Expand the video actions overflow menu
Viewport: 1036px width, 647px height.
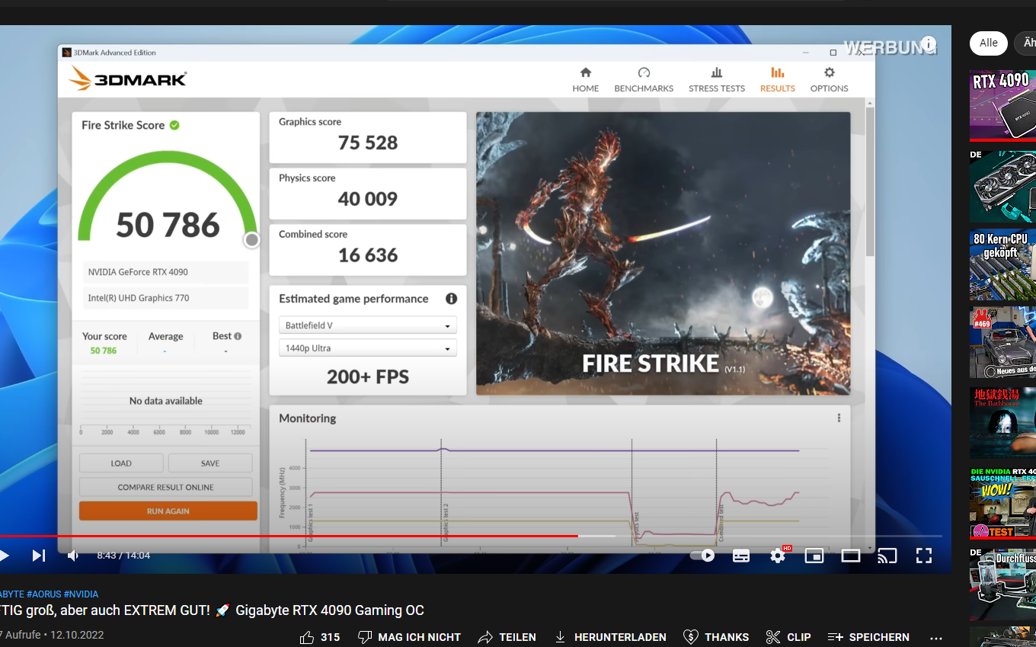click(935, 637)
